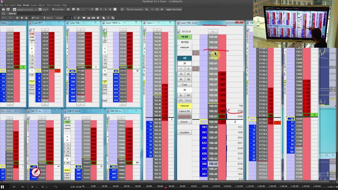Screen dimensions: 338x190
Task: Step forward one frame
Action: [43, 187]
